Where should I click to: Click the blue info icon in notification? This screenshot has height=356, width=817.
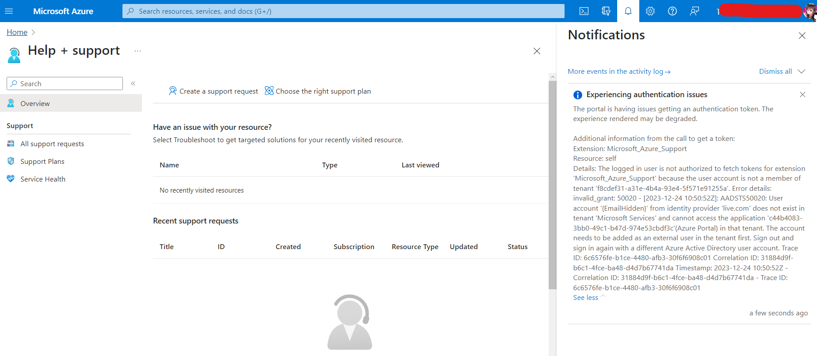coord(578,95)
